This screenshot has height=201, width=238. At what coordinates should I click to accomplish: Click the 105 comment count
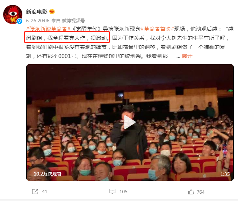pyautogui.click(x=123, y=192)
